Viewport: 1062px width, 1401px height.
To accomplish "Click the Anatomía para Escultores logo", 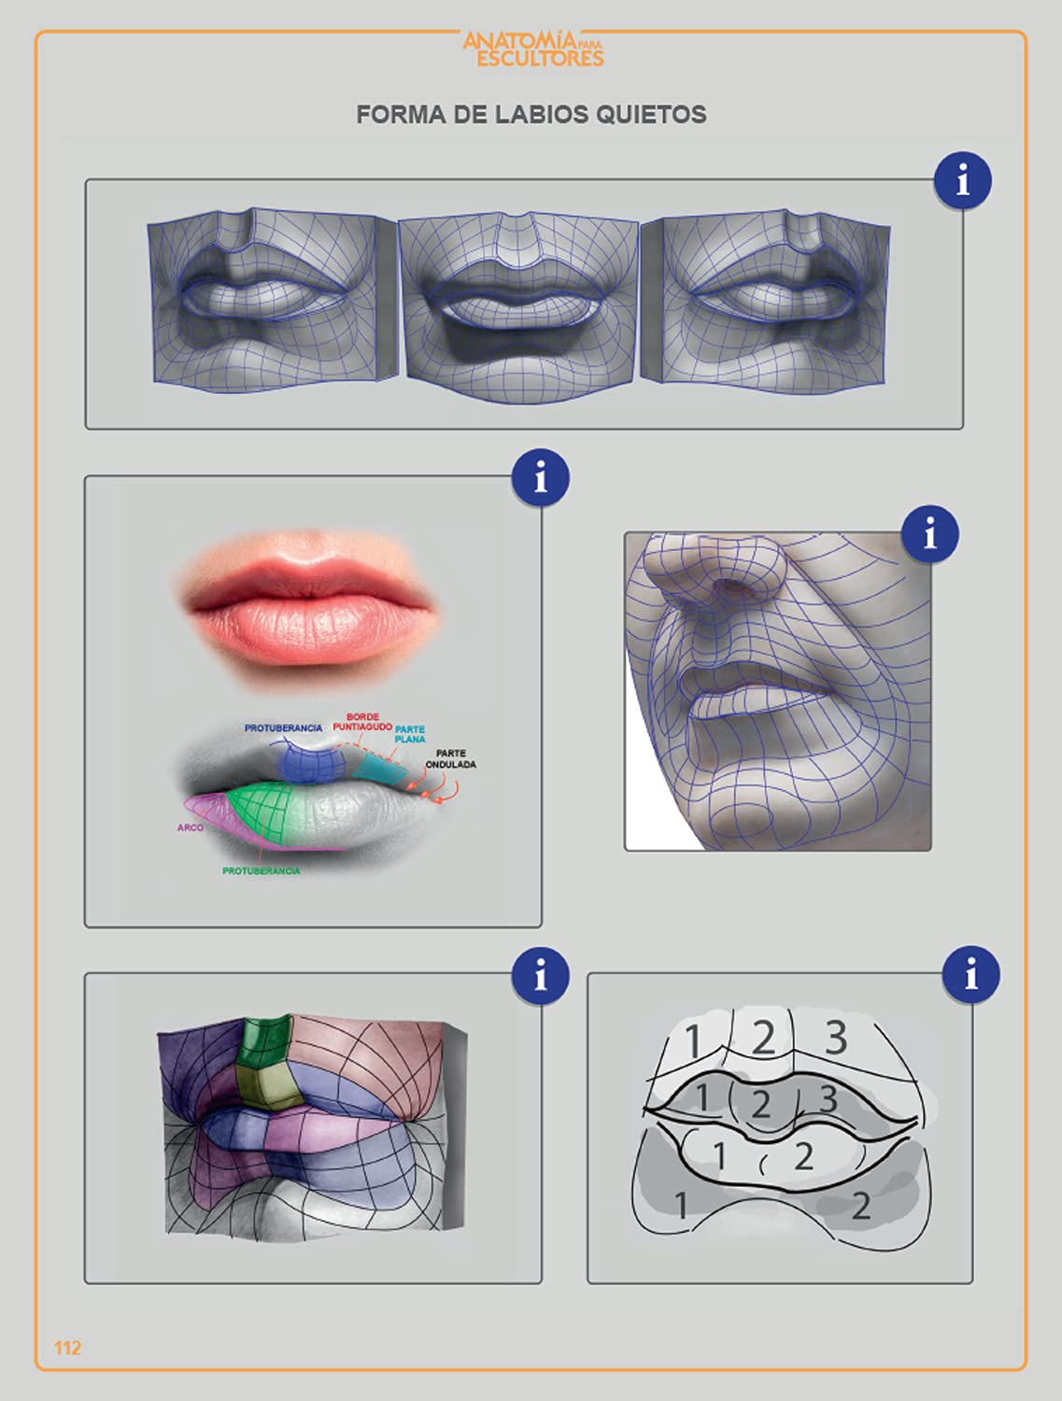I will point(533,48).
